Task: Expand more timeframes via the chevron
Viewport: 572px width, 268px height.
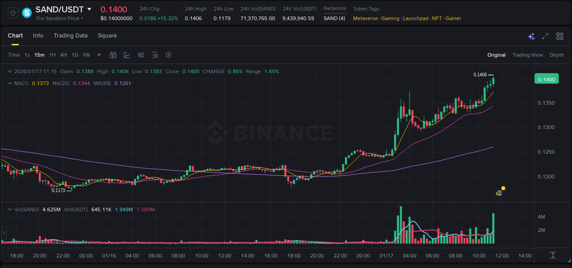Action: [x=98, y=55]
